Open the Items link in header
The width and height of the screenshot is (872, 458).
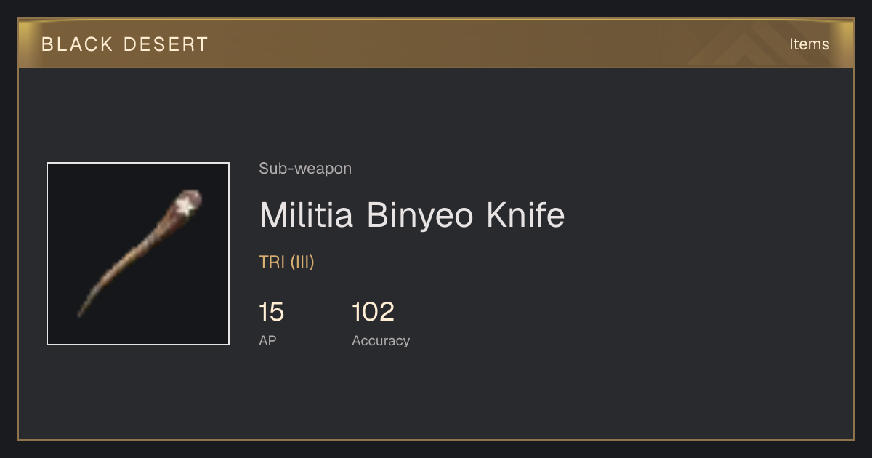click(809, 44)
